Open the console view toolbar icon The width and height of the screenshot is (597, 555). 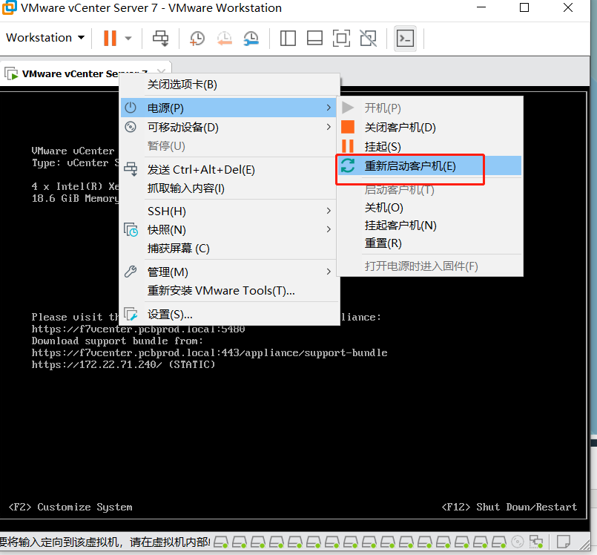(x=405, y=38)
